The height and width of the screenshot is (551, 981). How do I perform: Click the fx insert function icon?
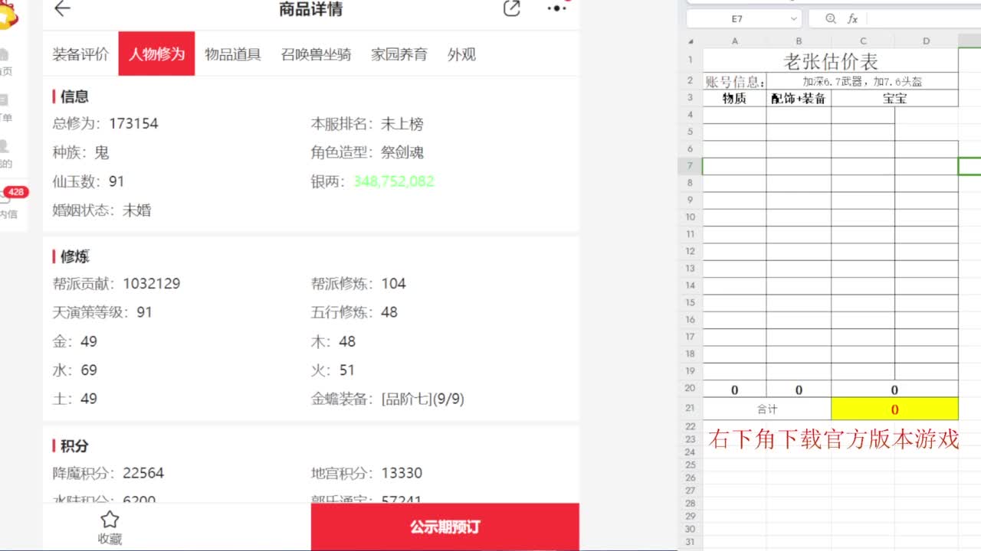(852, 18)
